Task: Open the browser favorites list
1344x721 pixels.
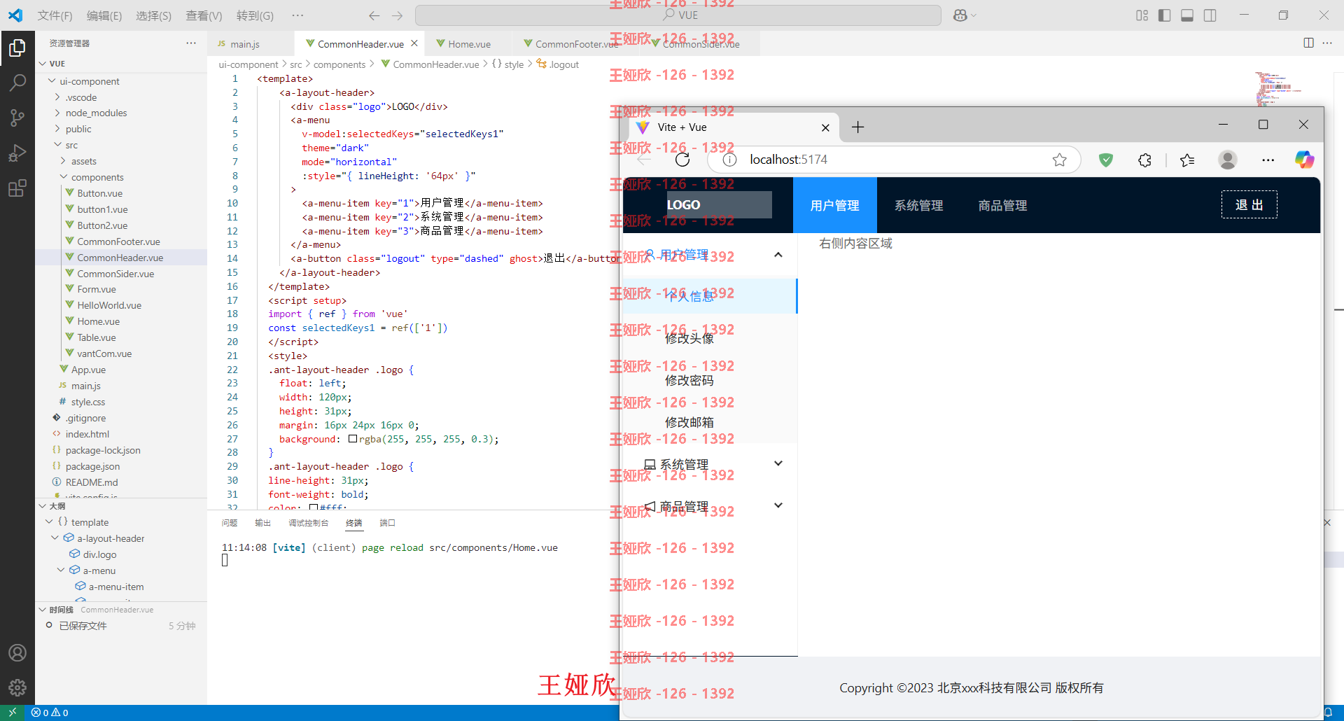Action: (x=1187, y=160)
